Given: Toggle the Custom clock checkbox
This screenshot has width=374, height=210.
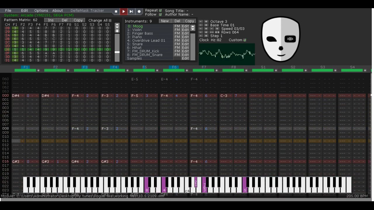Looking at the screenshot, I should pos(245,40).
